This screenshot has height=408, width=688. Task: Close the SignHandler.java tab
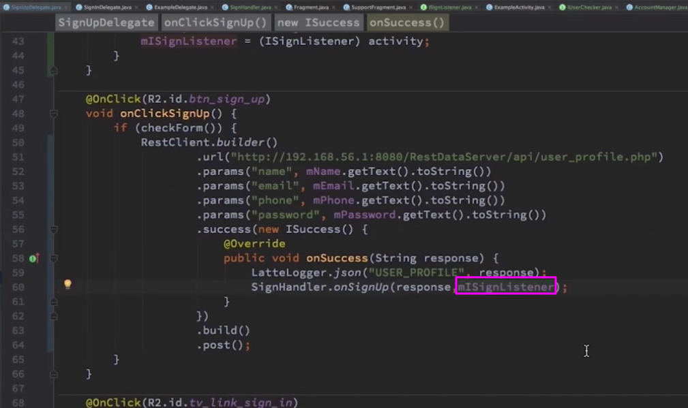click(276, 7)
